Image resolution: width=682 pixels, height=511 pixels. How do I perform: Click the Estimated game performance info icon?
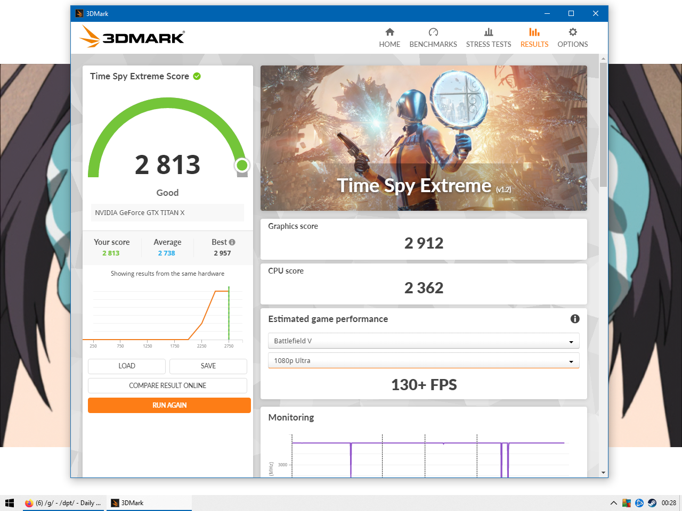tap(575, 319)
